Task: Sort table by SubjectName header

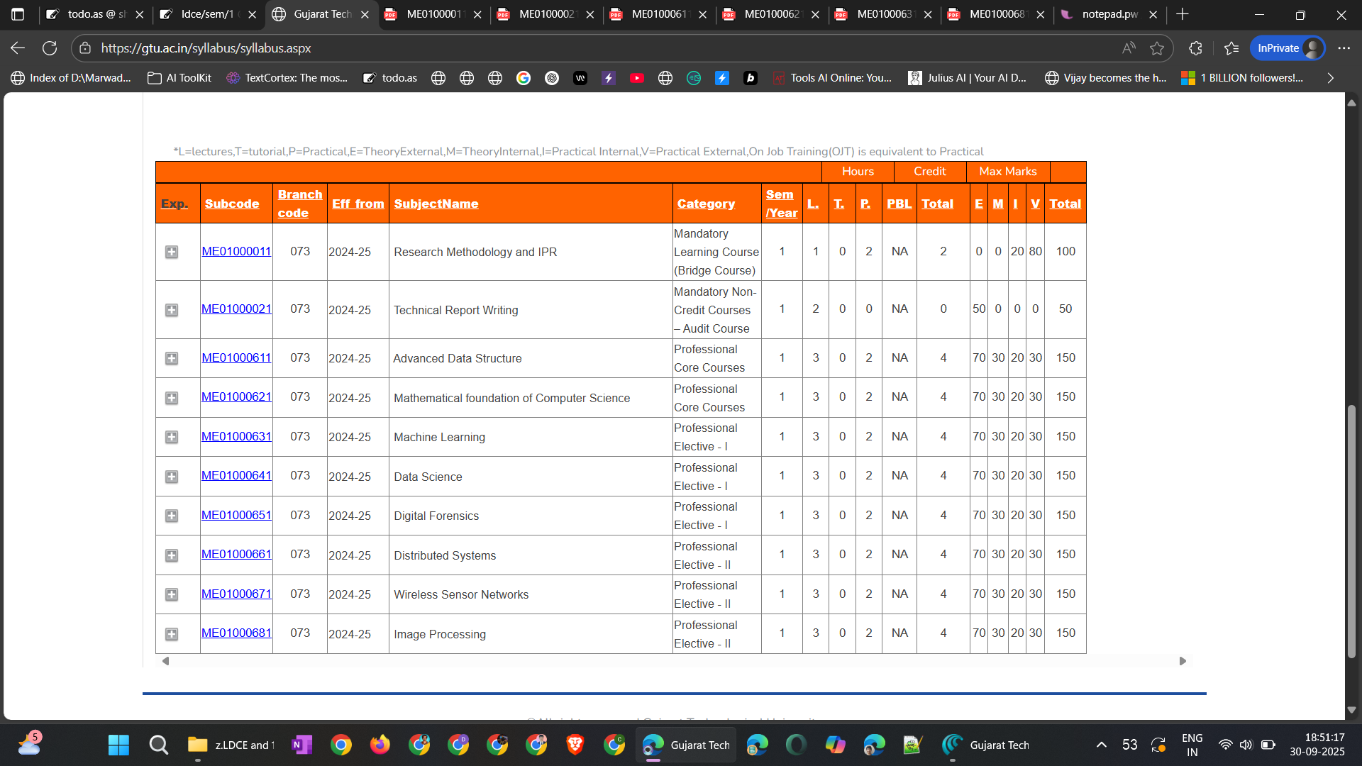Action: [436, 204]
